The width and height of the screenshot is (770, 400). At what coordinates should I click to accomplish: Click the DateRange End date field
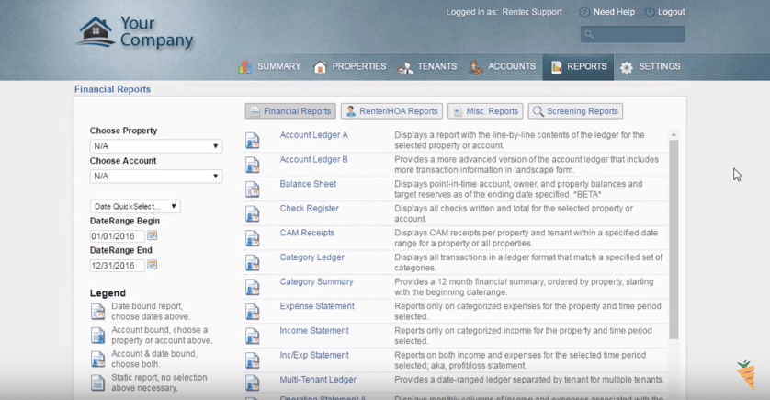117,266
